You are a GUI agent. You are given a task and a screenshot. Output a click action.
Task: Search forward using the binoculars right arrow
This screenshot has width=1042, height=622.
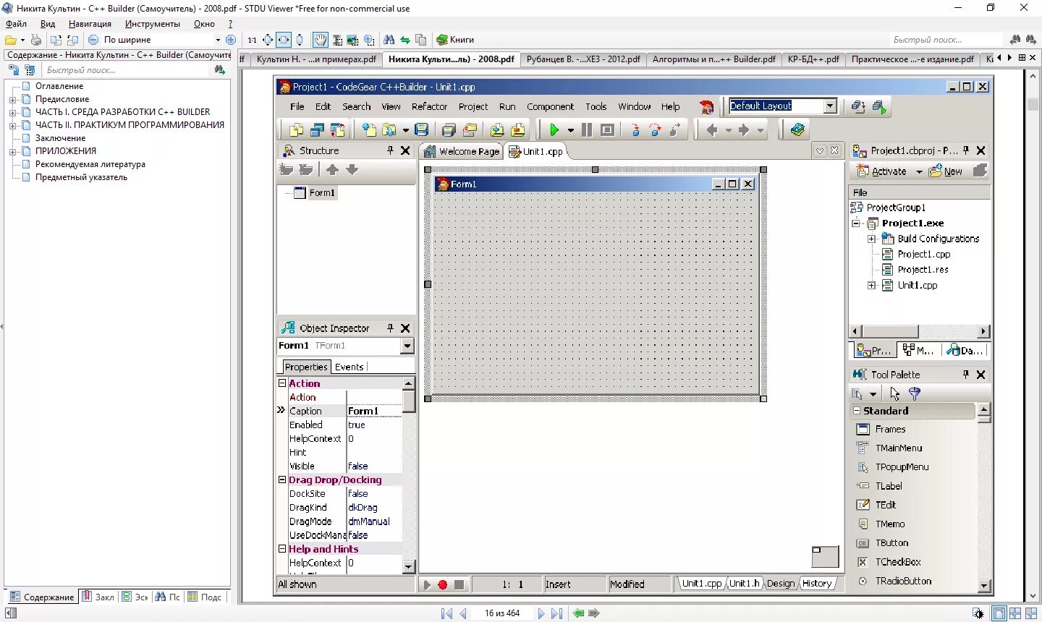1031,40
